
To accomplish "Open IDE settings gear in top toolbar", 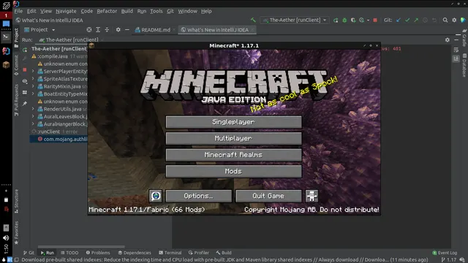I will point(454,20).
